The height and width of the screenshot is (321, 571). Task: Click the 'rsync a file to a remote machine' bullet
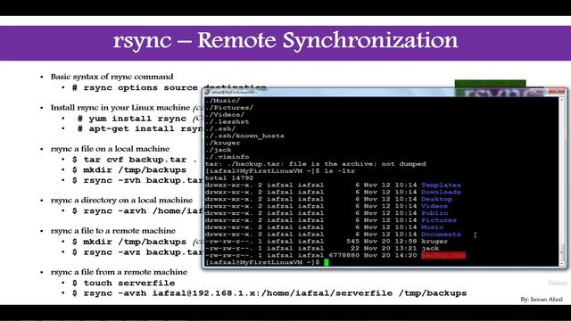[x=113, y=231]
